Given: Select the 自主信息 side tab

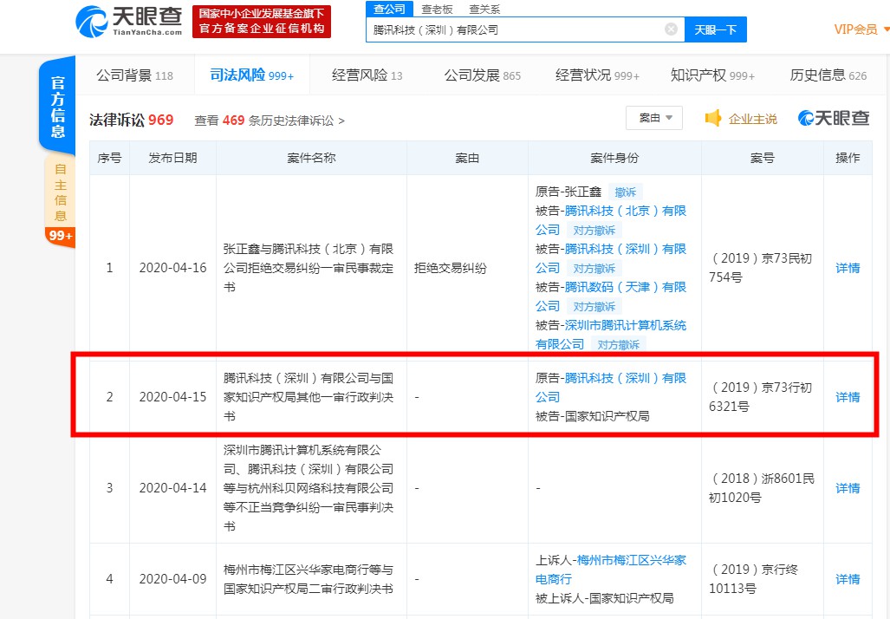Looking at the screenshot, I should 60,192.
